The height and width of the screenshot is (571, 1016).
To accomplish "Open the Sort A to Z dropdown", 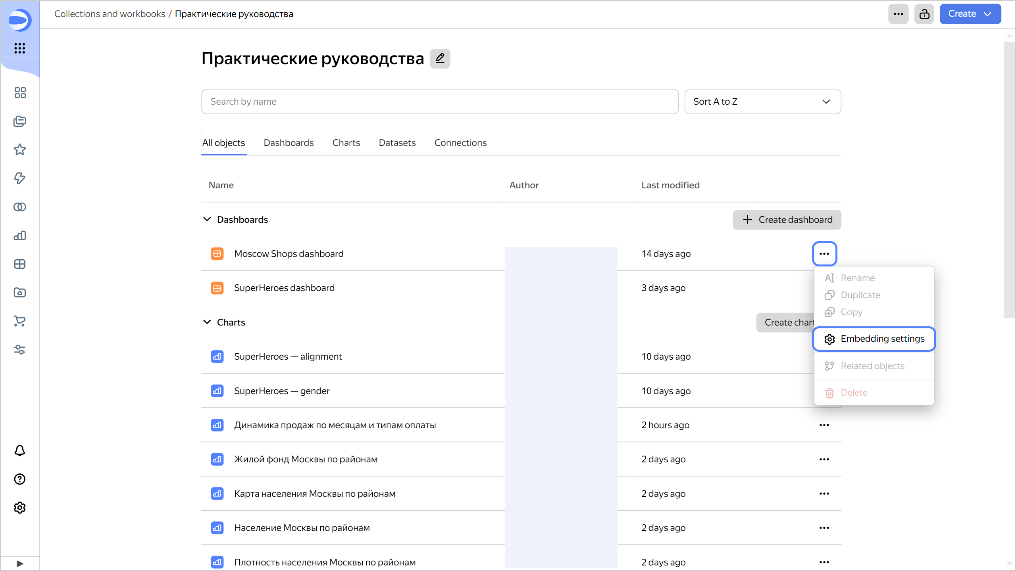I will click(x=762, y=102).
